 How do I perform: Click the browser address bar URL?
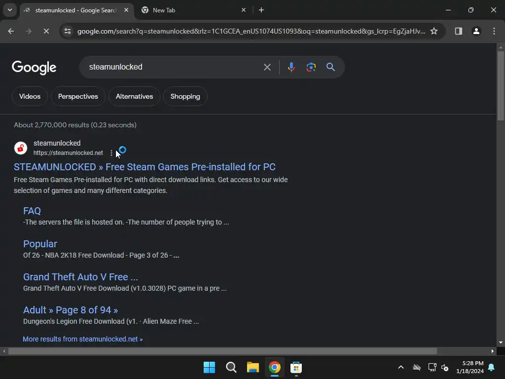click(251, 31)
